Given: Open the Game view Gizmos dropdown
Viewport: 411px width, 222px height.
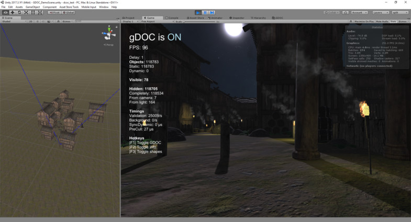Looking at the screenshot, I should click(403, 21).
